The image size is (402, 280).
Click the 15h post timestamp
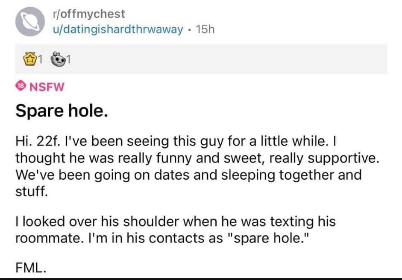(x=205, y=30)
